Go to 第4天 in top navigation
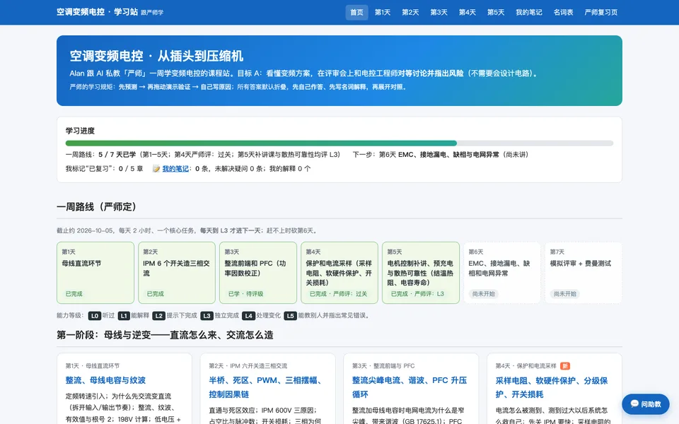The width and height of the screenshot is (679, 424). pos(468,12)
